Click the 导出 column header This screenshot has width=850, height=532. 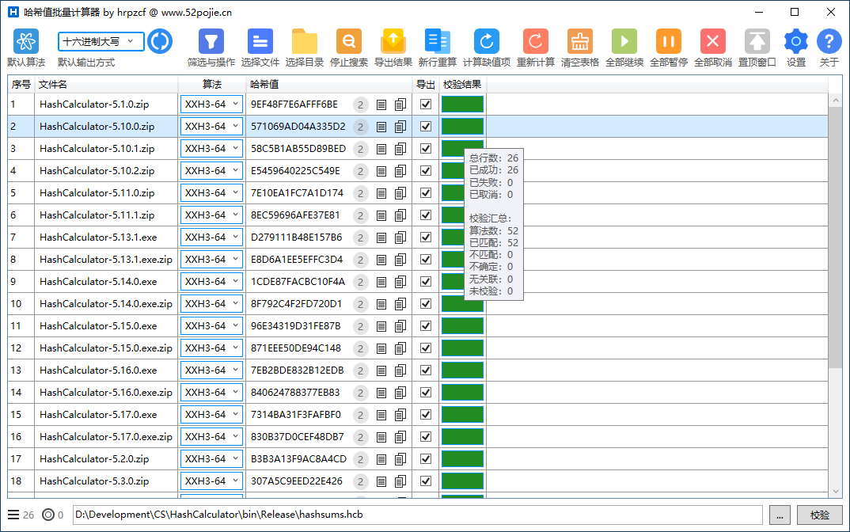pyautogui.click(x=426, y=85)
